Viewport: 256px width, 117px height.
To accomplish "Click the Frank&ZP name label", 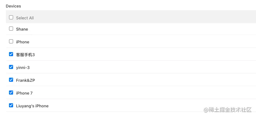I will point(26,80).
